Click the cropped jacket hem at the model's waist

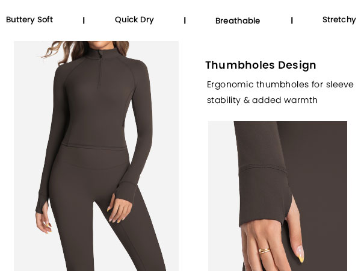point(94,148)
